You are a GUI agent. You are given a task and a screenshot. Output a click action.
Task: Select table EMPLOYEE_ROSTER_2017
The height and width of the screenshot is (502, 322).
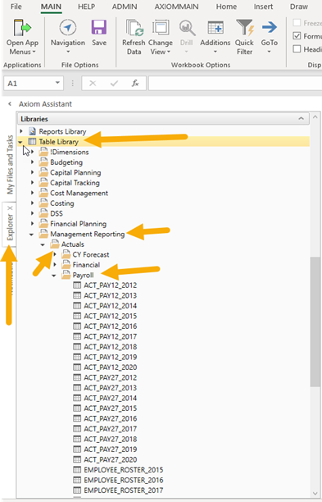tap(124, 490)
